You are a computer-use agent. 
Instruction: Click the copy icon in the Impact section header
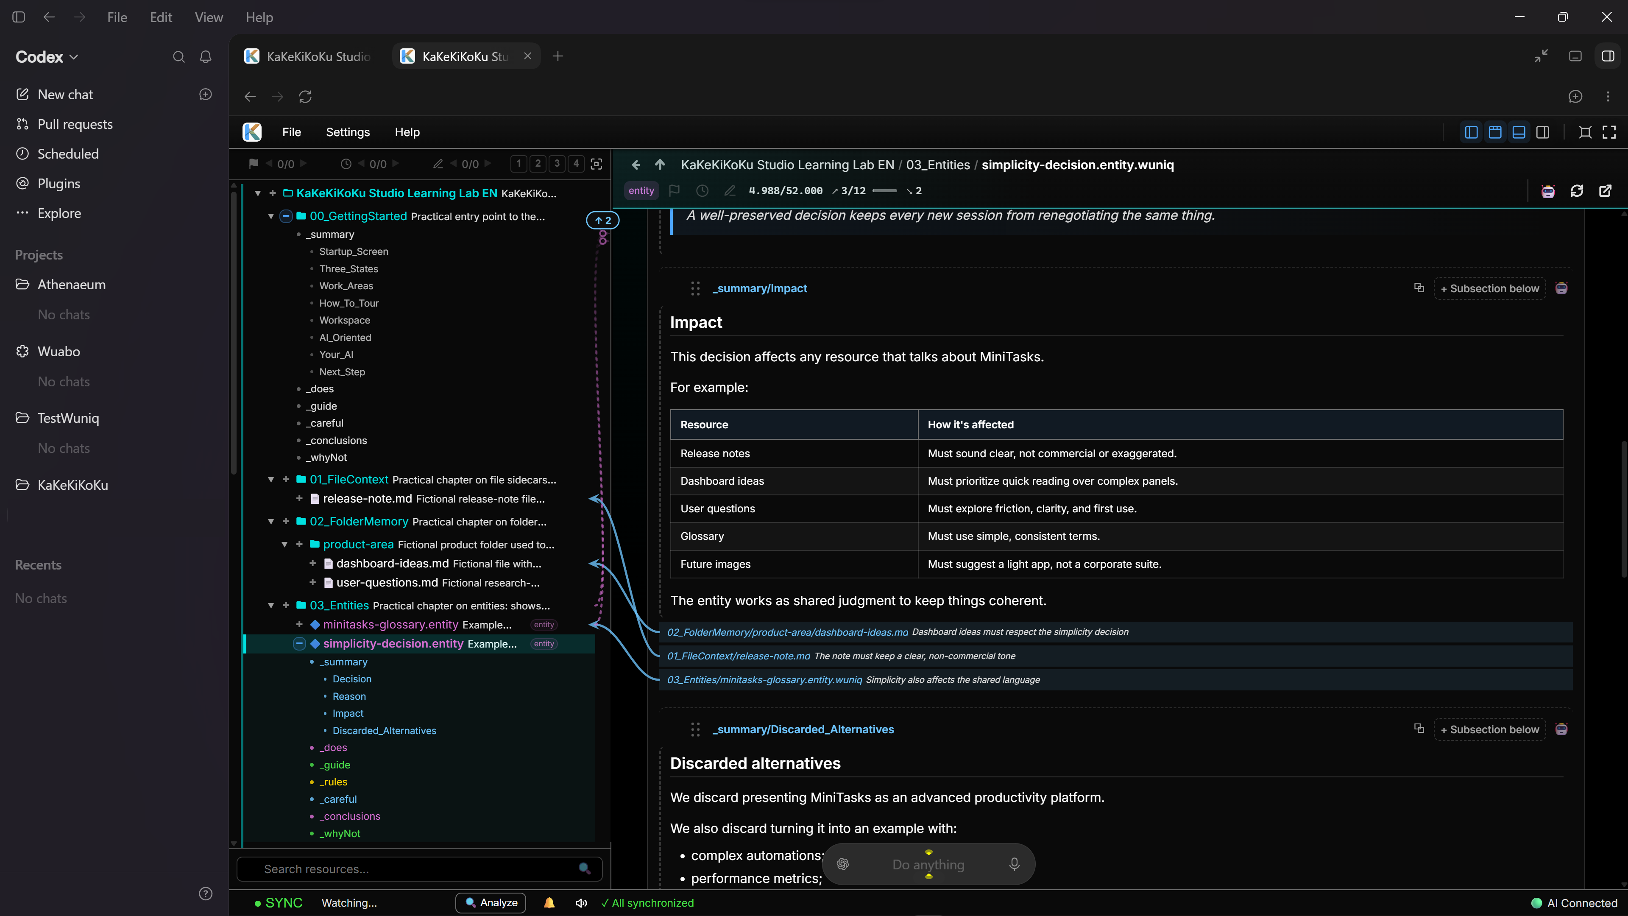[x=1419, y=288]
